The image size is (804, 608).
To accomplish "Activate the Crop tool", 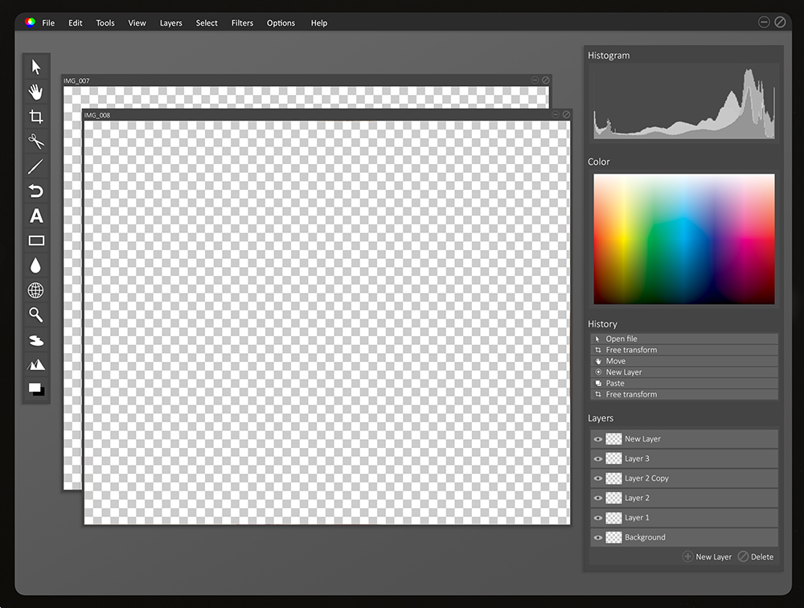I will point(36,117).
